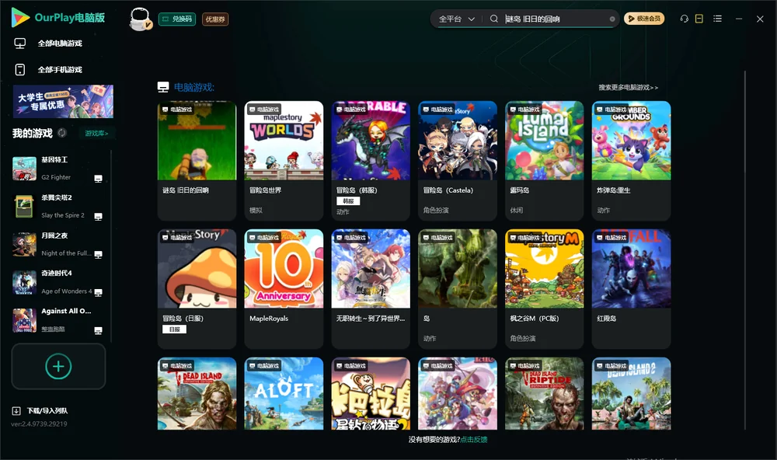The height and width of the screenshot is (460, 777).
Task: Open the customer service headset icon
Action: coord(684,19)
